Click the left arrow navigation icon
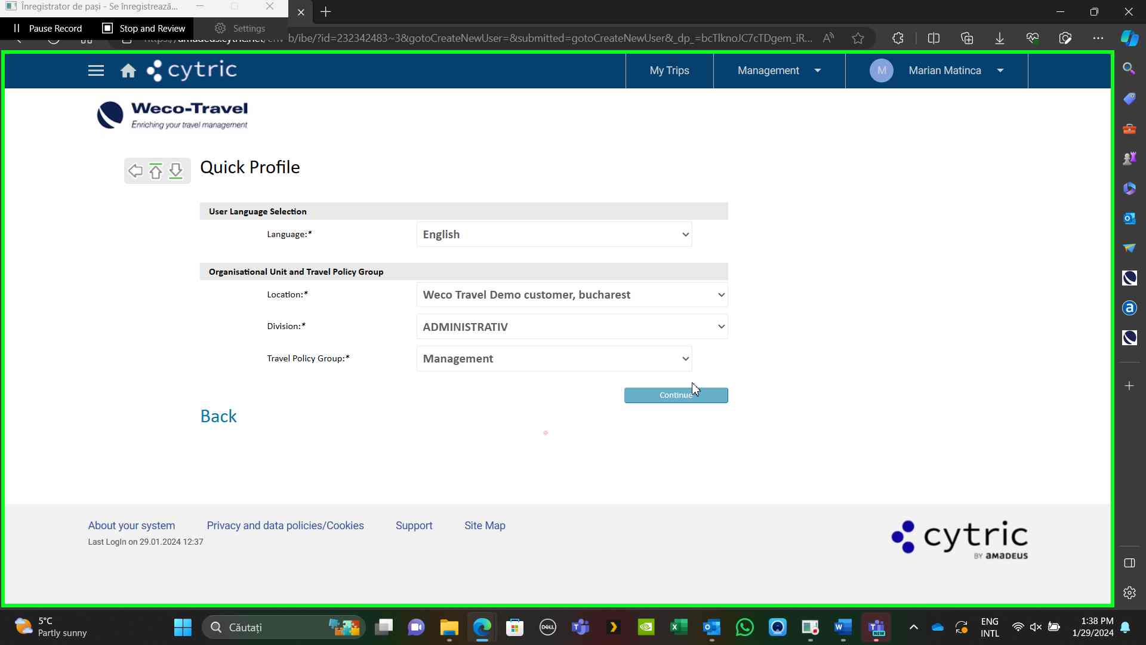The height and width of the screenshot is (645, 1146). click(x=135, y=171)
